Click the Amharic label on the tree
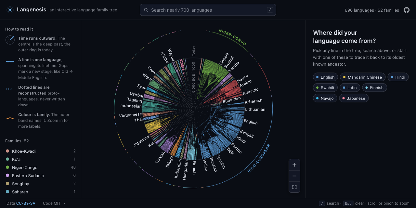416x208 pixels. coord(251,91)
